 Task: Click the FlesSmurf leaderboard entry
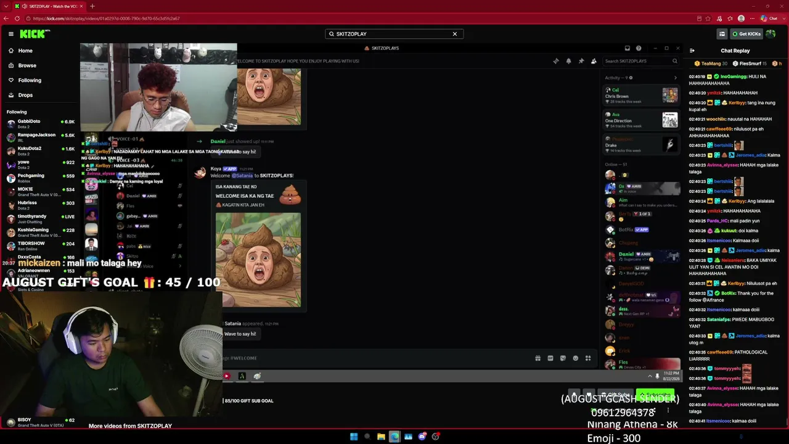pyautogui.click(x=751, y=64)
